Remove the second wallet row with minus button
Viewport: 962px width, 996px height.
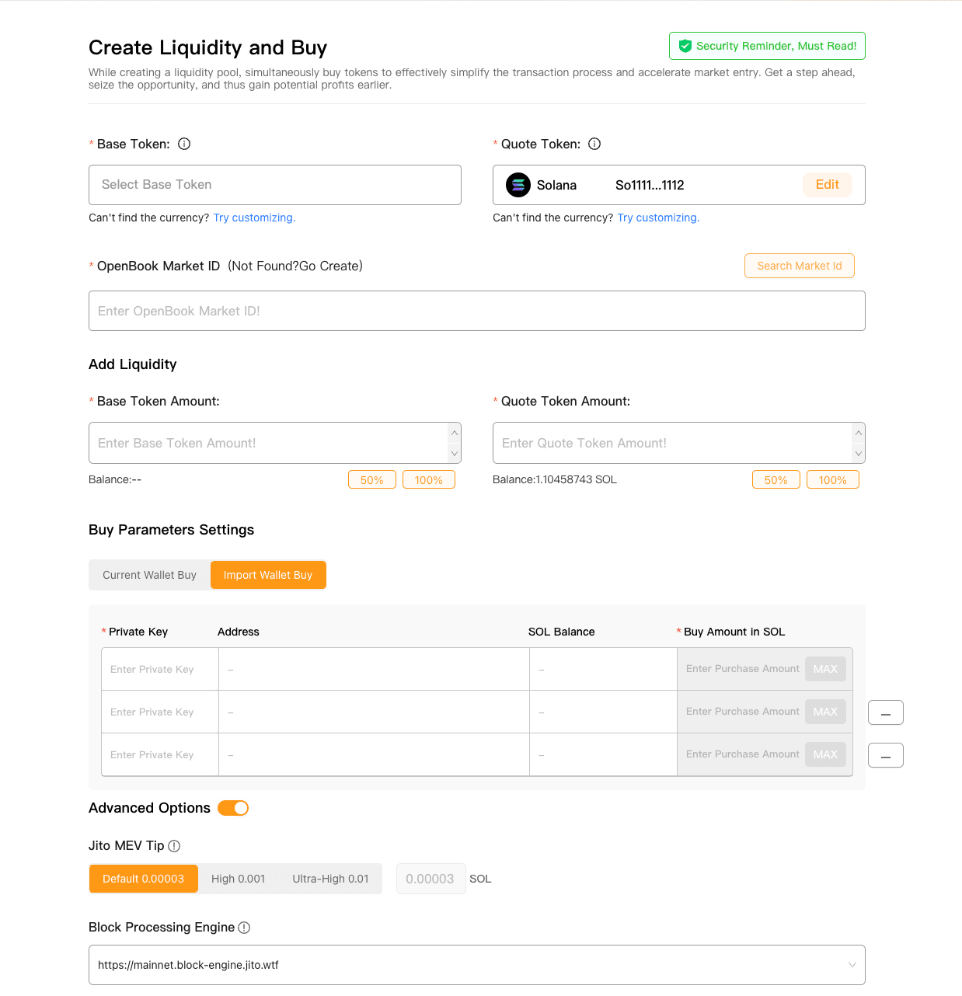[x=885, y=712]
